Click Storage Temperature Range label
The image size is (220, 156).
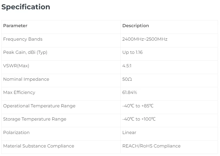pyautogui.click(x=35, y=119)
